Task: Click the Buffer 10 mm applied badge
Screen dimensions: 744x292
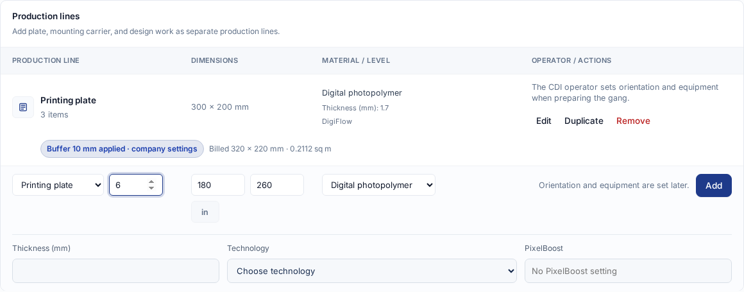Action: pyautogui.click(x=122, y=149)
